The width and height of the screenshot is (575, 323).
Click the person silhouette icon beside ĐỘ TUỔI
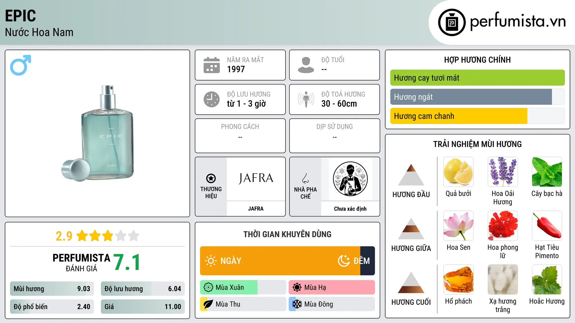(x=306, y=65)
